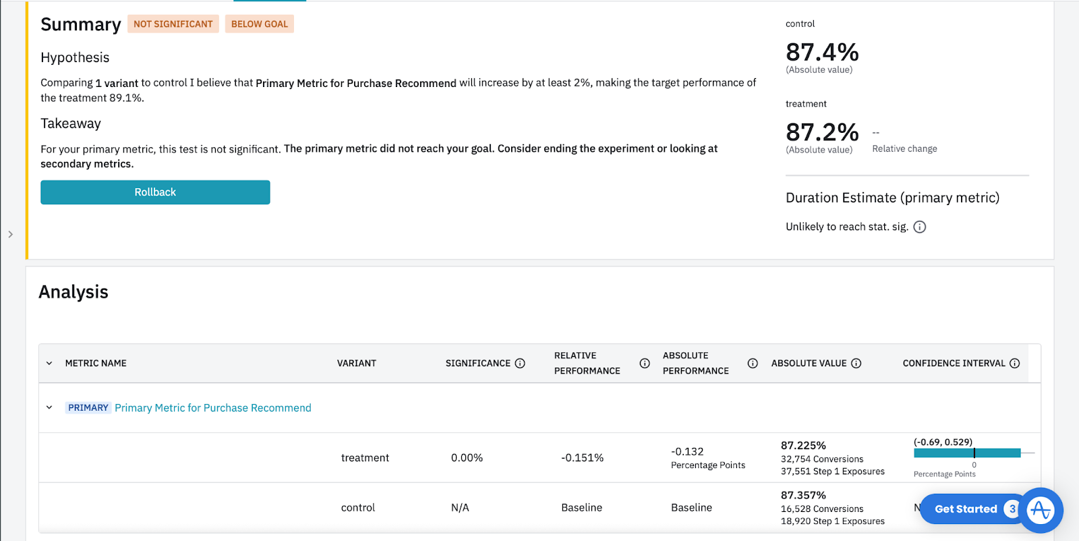
Task: Open Primary Metric for Purchase Recommend link
Action: click(x=212, y=407)
